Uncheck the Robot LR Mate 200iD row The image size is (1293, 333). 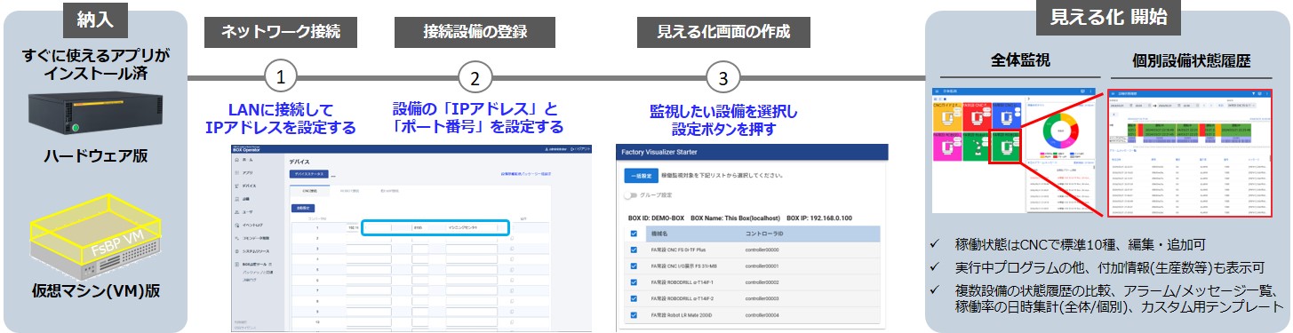click(634, 314)
